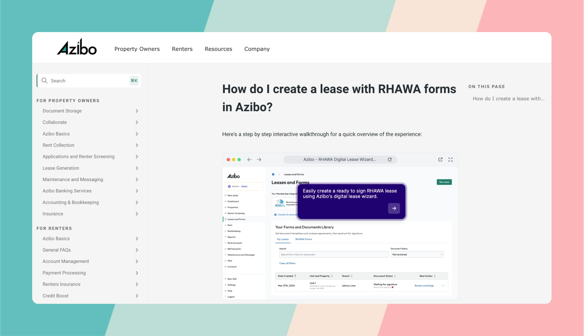This screenshot has height=336, width=584.
Task: Select Leases and Forms in walkthrough sidebar
Action: tap(236, 219)
